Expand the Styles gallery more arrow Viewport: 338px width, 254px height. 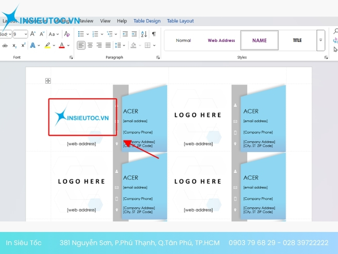321,40
